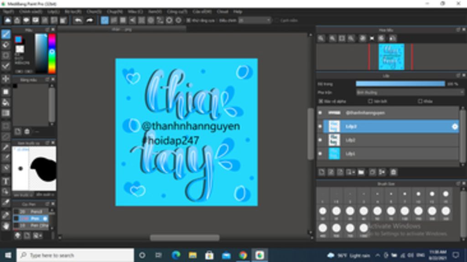Screen dimensions: 467x262
Task: Click the canvas horizontal scrollbar
Action: click(x=185, y=237)
